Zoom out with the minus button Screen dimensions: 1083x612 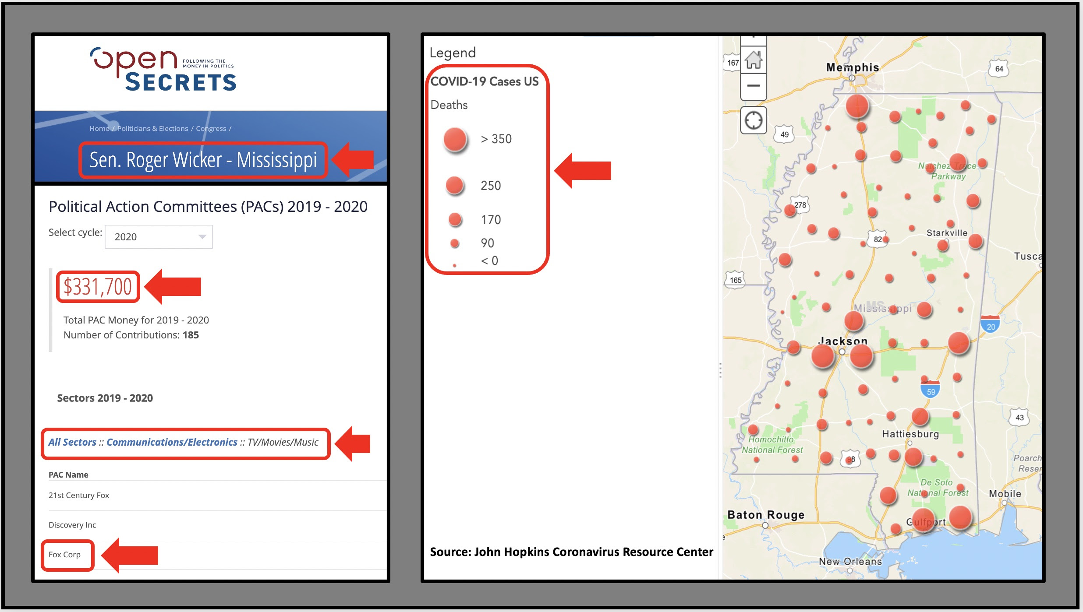(x=754, y=86)
